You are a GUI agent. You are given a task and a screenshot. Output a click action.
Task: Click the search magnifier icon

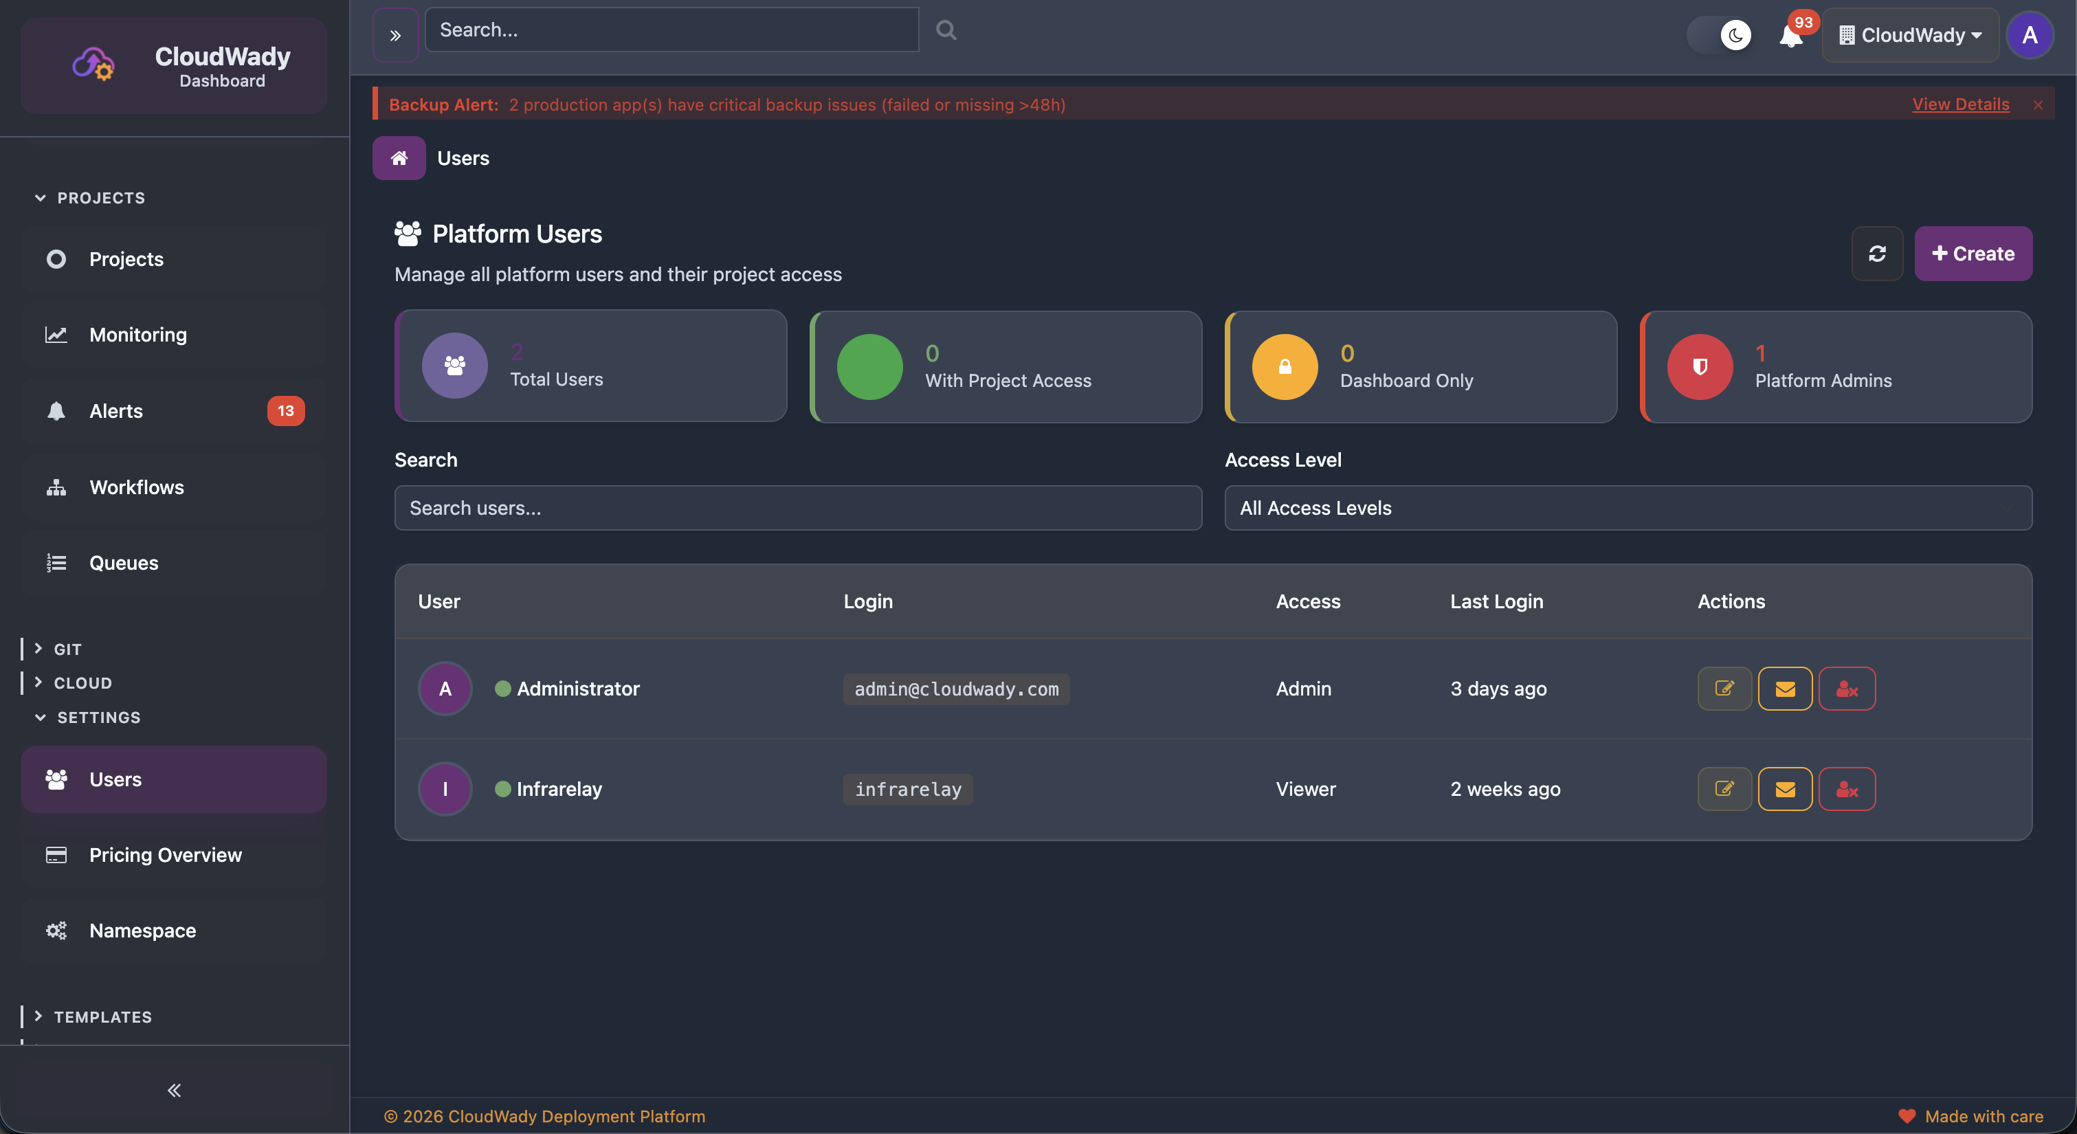pos(946,30)
